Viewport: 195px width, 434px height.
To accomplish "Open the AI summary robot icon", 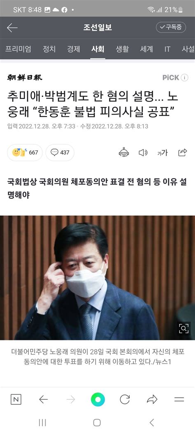I will [124, 152].
